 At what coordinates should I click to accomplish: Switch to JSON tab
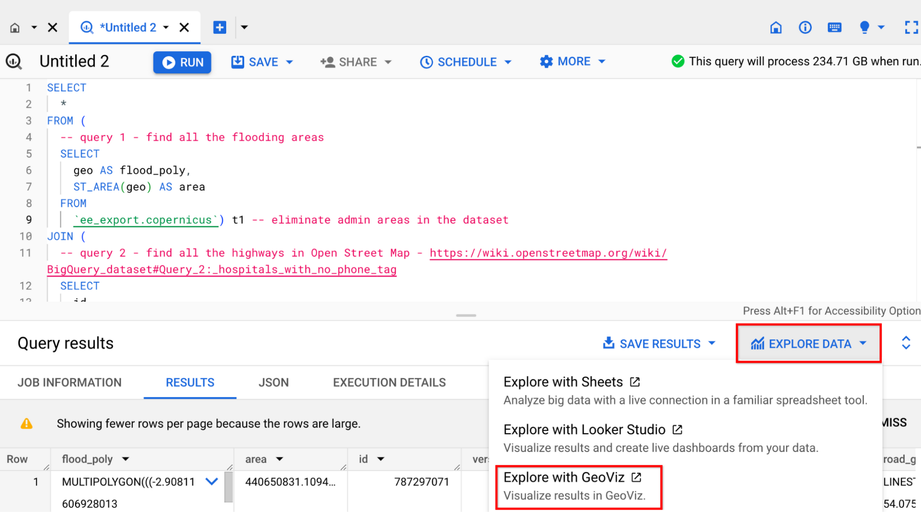point(274,383)
